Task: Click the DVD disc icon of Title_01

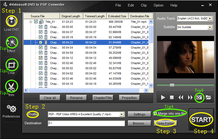Action: coord(41,22)
